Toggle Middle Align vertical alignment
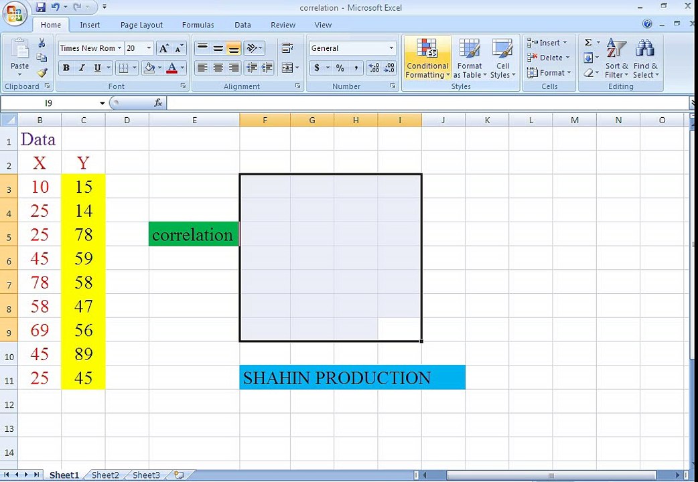The image size is (698, 482). 218,48
